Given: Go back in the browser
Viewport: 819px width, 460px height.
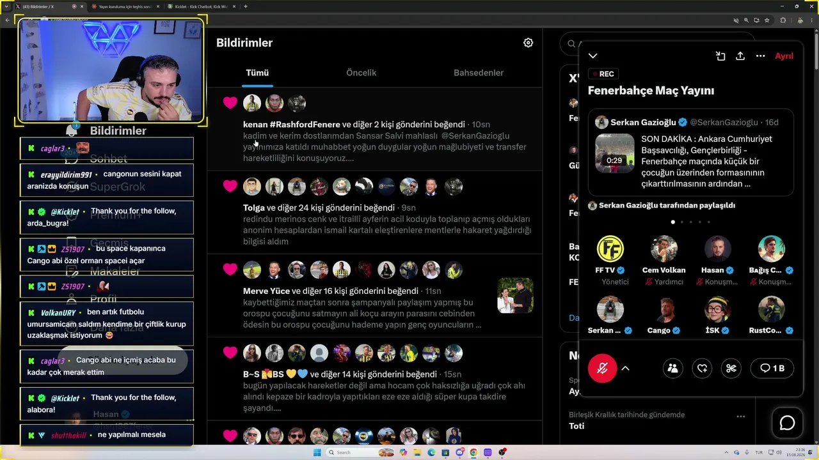Looking at the screenshot, I should [8, 20].
